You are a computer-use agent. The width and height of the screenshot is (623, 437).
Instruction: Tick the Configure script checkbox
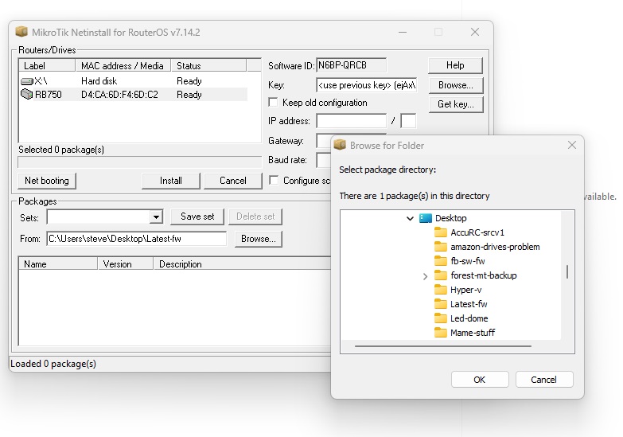274,180
